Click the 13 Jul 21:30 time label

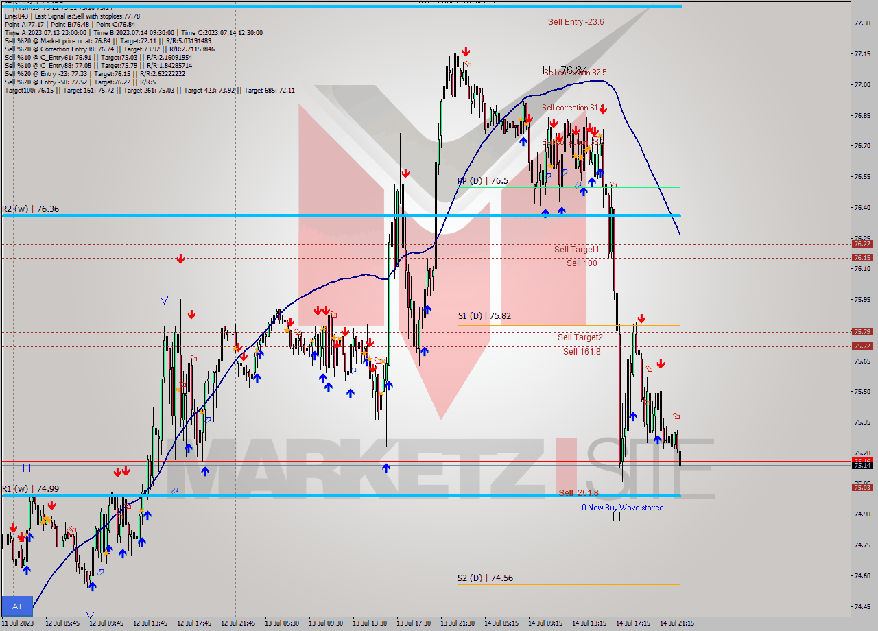click(x=458, y=623)
